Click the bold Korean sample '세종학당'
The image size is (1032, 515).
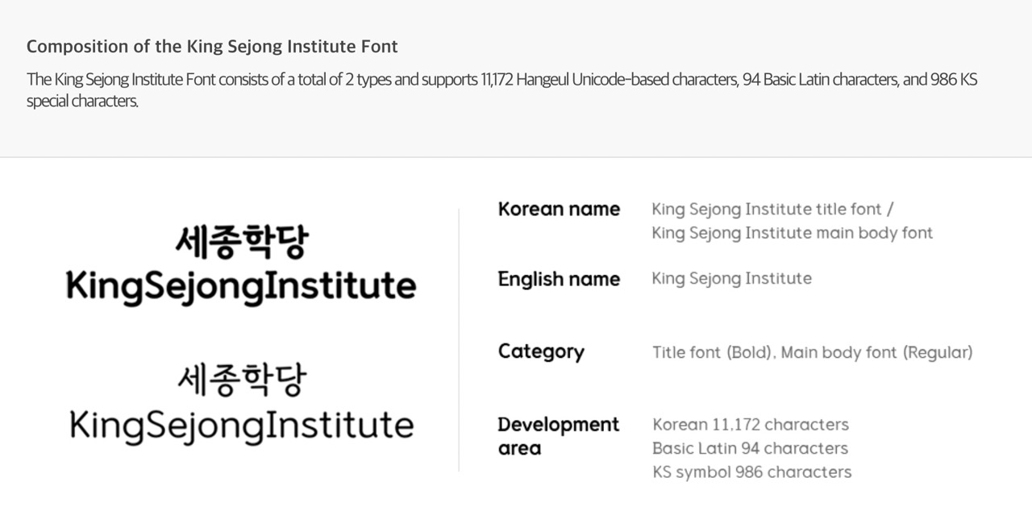(241, 243)
